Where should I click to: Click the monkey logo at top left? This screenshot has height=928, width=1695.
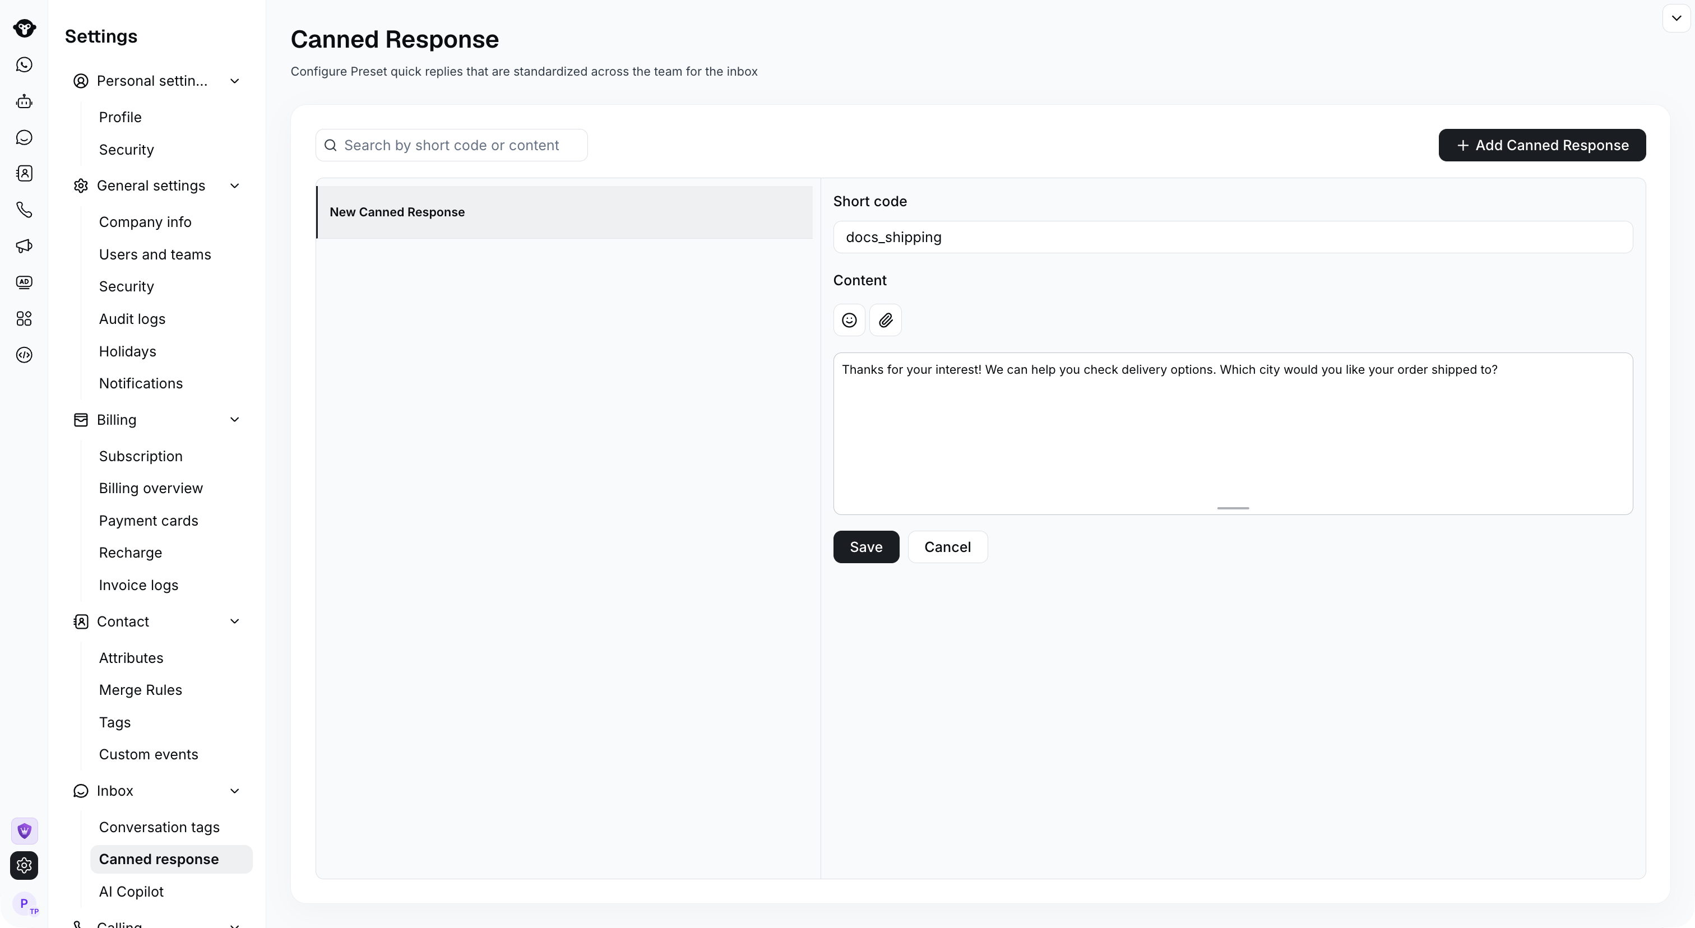pyautogui.click(x=24, y=28)
